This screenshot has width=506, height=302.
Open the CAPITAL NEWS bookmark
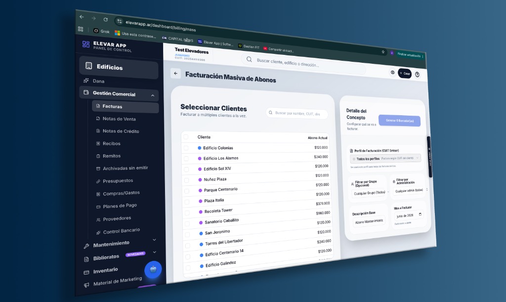pos(177,39)
